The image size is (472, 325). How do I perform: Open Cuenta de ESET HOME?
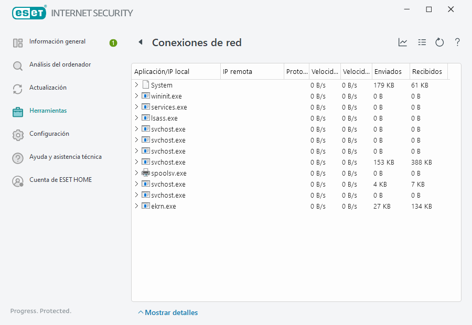[x=60, y=180]
